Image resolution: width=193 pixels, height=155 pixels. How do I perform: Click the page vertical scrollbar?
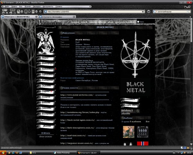[191, 82]
